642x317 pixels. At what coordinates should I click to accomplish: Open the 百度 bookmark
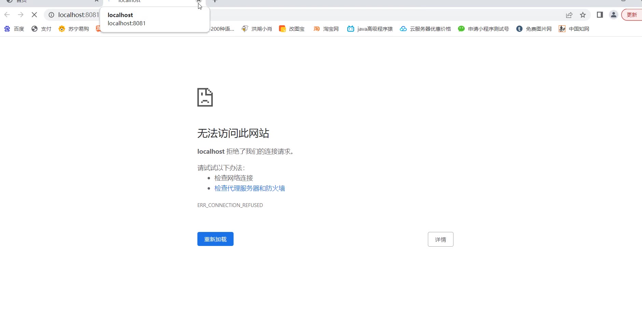(x=14, y=29)
